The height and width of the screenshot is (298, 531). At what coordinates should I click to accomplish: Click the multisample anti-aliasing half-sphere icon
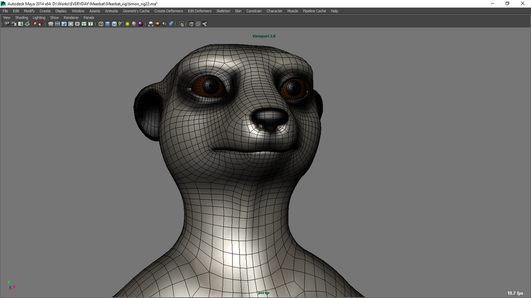(x=164, y=24)
